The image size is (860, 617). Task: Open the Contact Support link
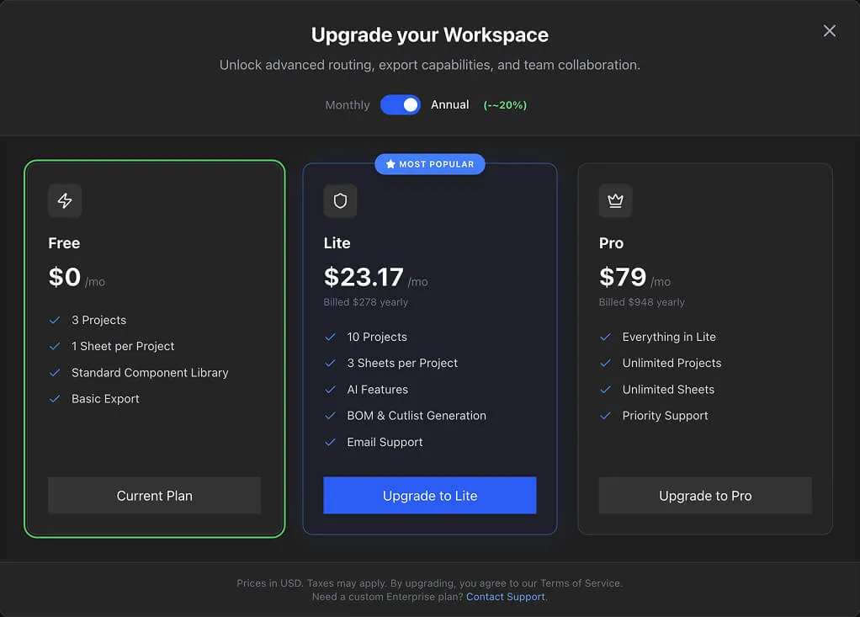[505, 596]
